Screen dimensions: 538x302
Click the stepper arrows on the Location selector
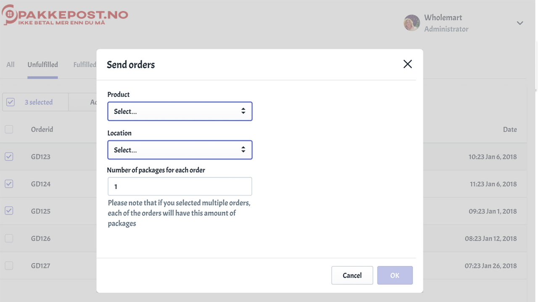pyautogui.click(x=243, y=149)
